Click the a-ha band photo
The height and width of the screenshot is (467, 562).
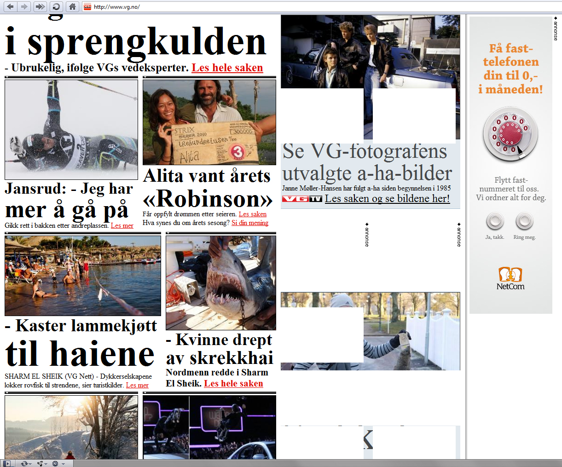point(371,52)
